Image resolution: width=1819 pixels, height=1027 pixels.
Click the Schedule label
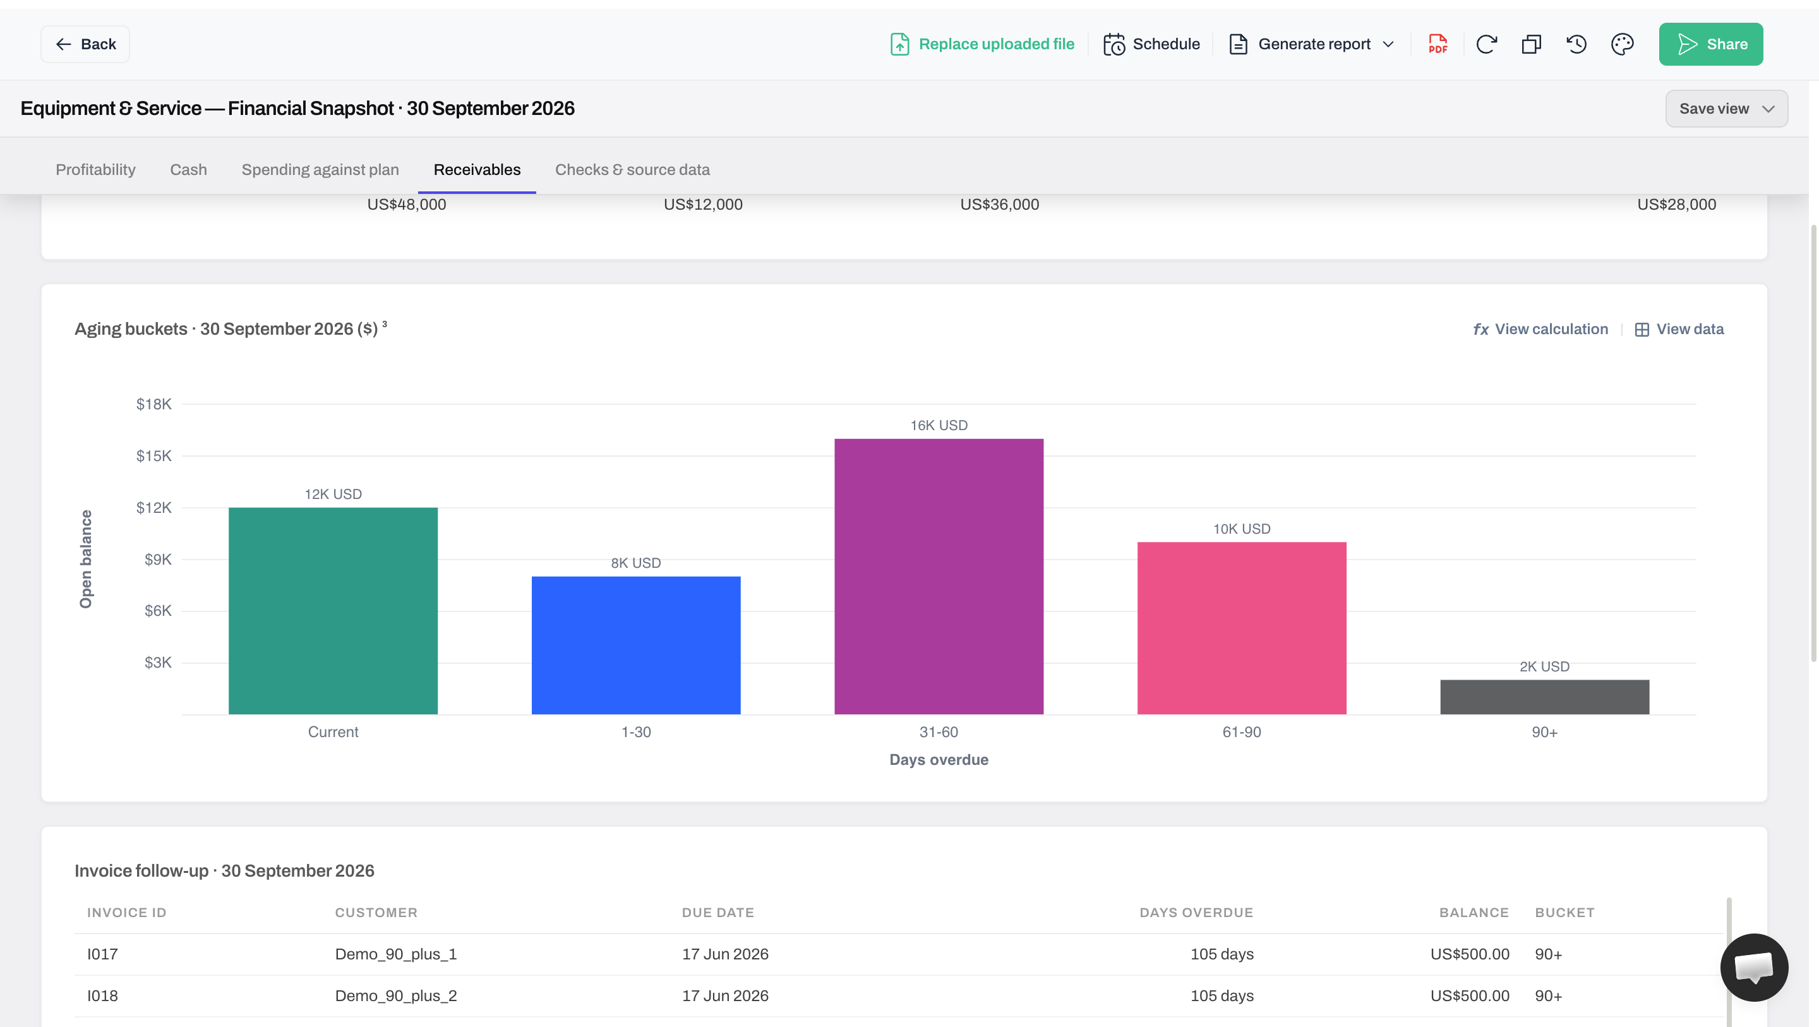[1166, 44]
